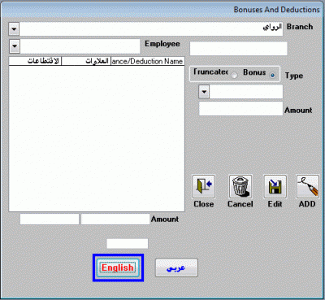Click the Edit floppy disk icon
325x300 pixels.
pos(275,186)
